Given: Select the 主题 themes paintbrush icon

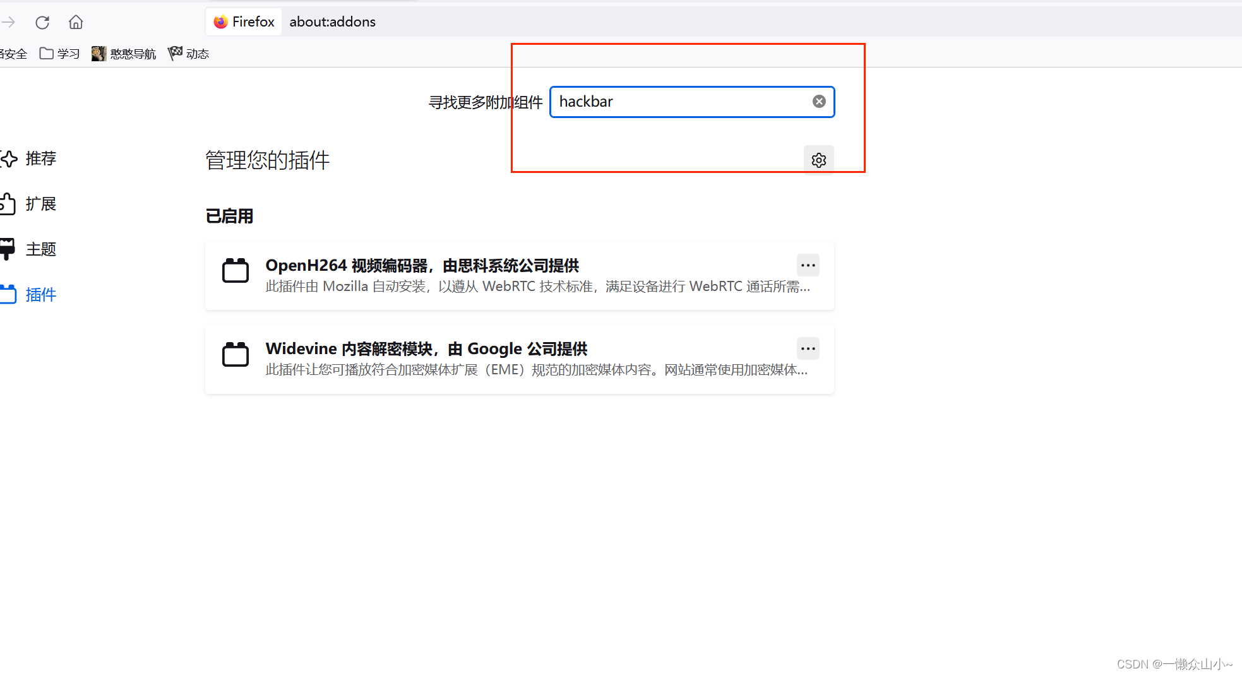Looking at the screenshot, I should 7,248.
